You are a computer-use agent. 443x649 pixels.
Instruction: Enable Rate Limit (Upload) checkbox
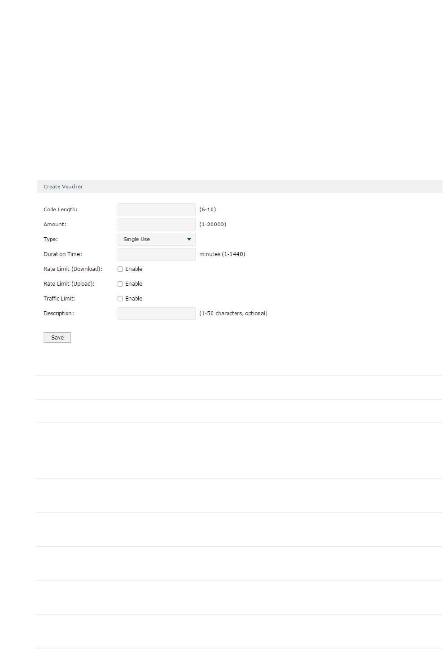coord(120,284)
